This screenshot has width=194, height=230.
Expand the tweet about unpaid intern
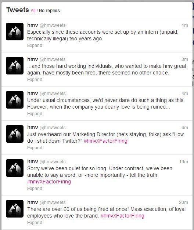(35, 45)
